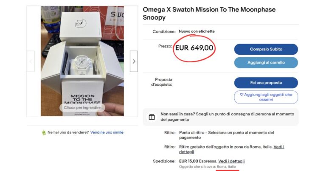The height and width of the screenshot is (171, 326).
Task: Enlarge the image via Clicca per ingrandire
Action: coord(82,108)
